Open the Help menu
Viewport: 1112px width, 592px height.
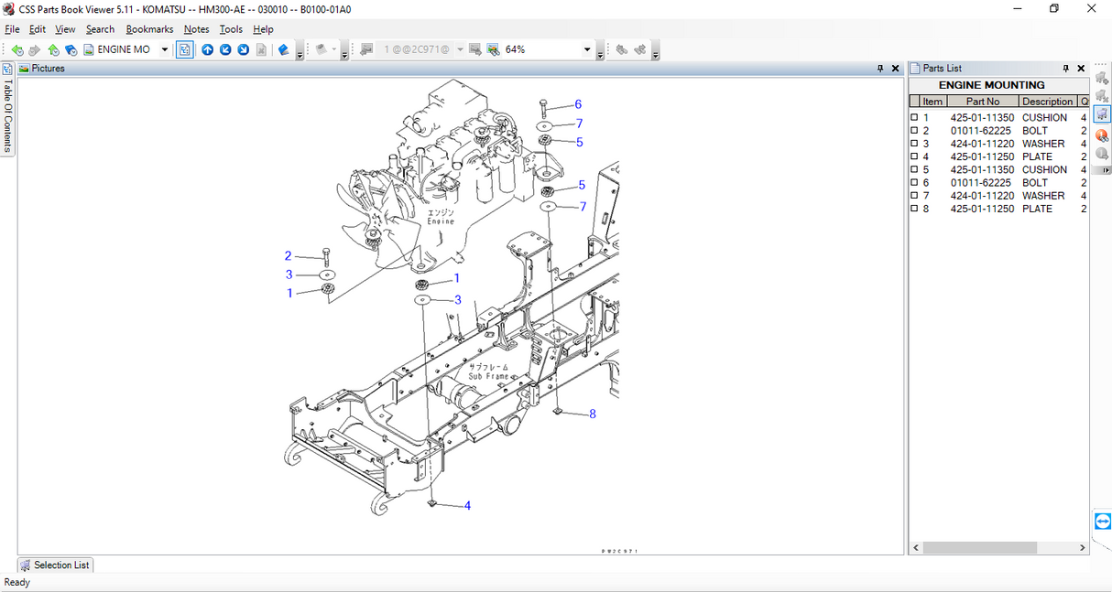click(x=263, y=29)
